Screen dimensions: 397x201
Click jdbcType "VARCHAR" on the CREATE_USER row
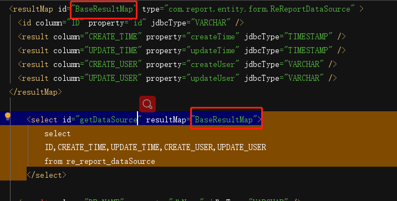point(304,64)
